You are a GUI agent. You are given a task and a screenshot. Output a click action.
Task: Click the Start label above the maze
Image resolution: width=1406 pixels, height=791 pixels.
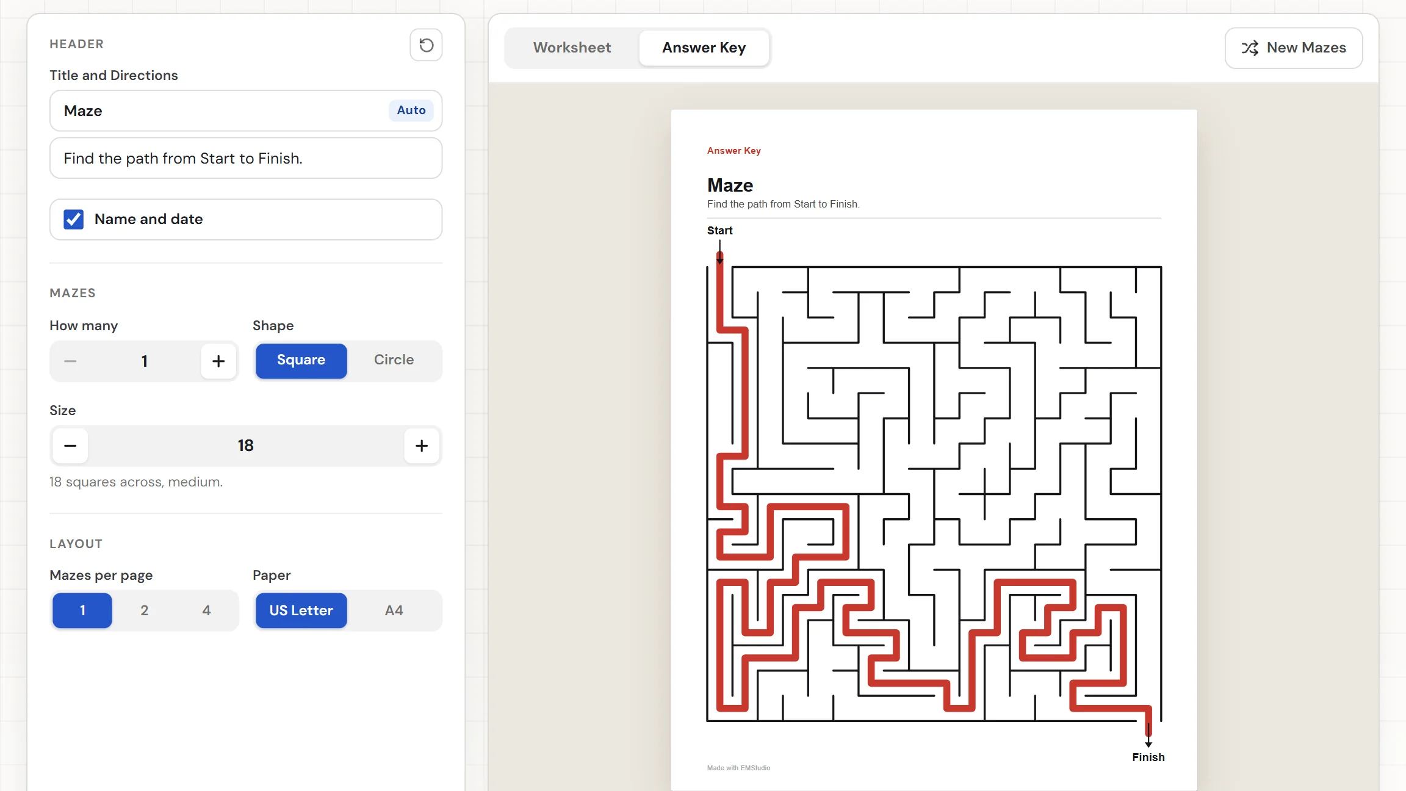(x=719, y=231)
